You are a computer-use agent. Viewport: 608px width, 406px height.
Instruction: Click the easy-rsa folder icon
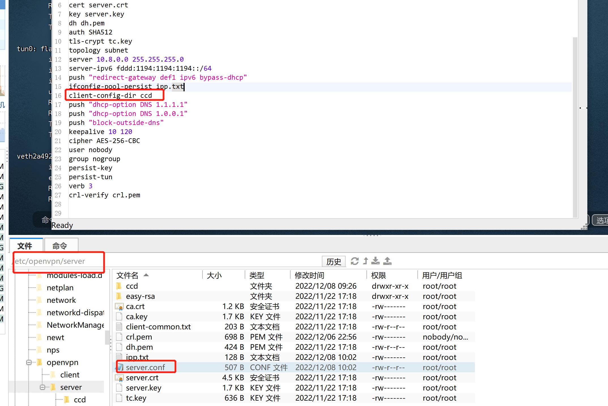point(119,296)
